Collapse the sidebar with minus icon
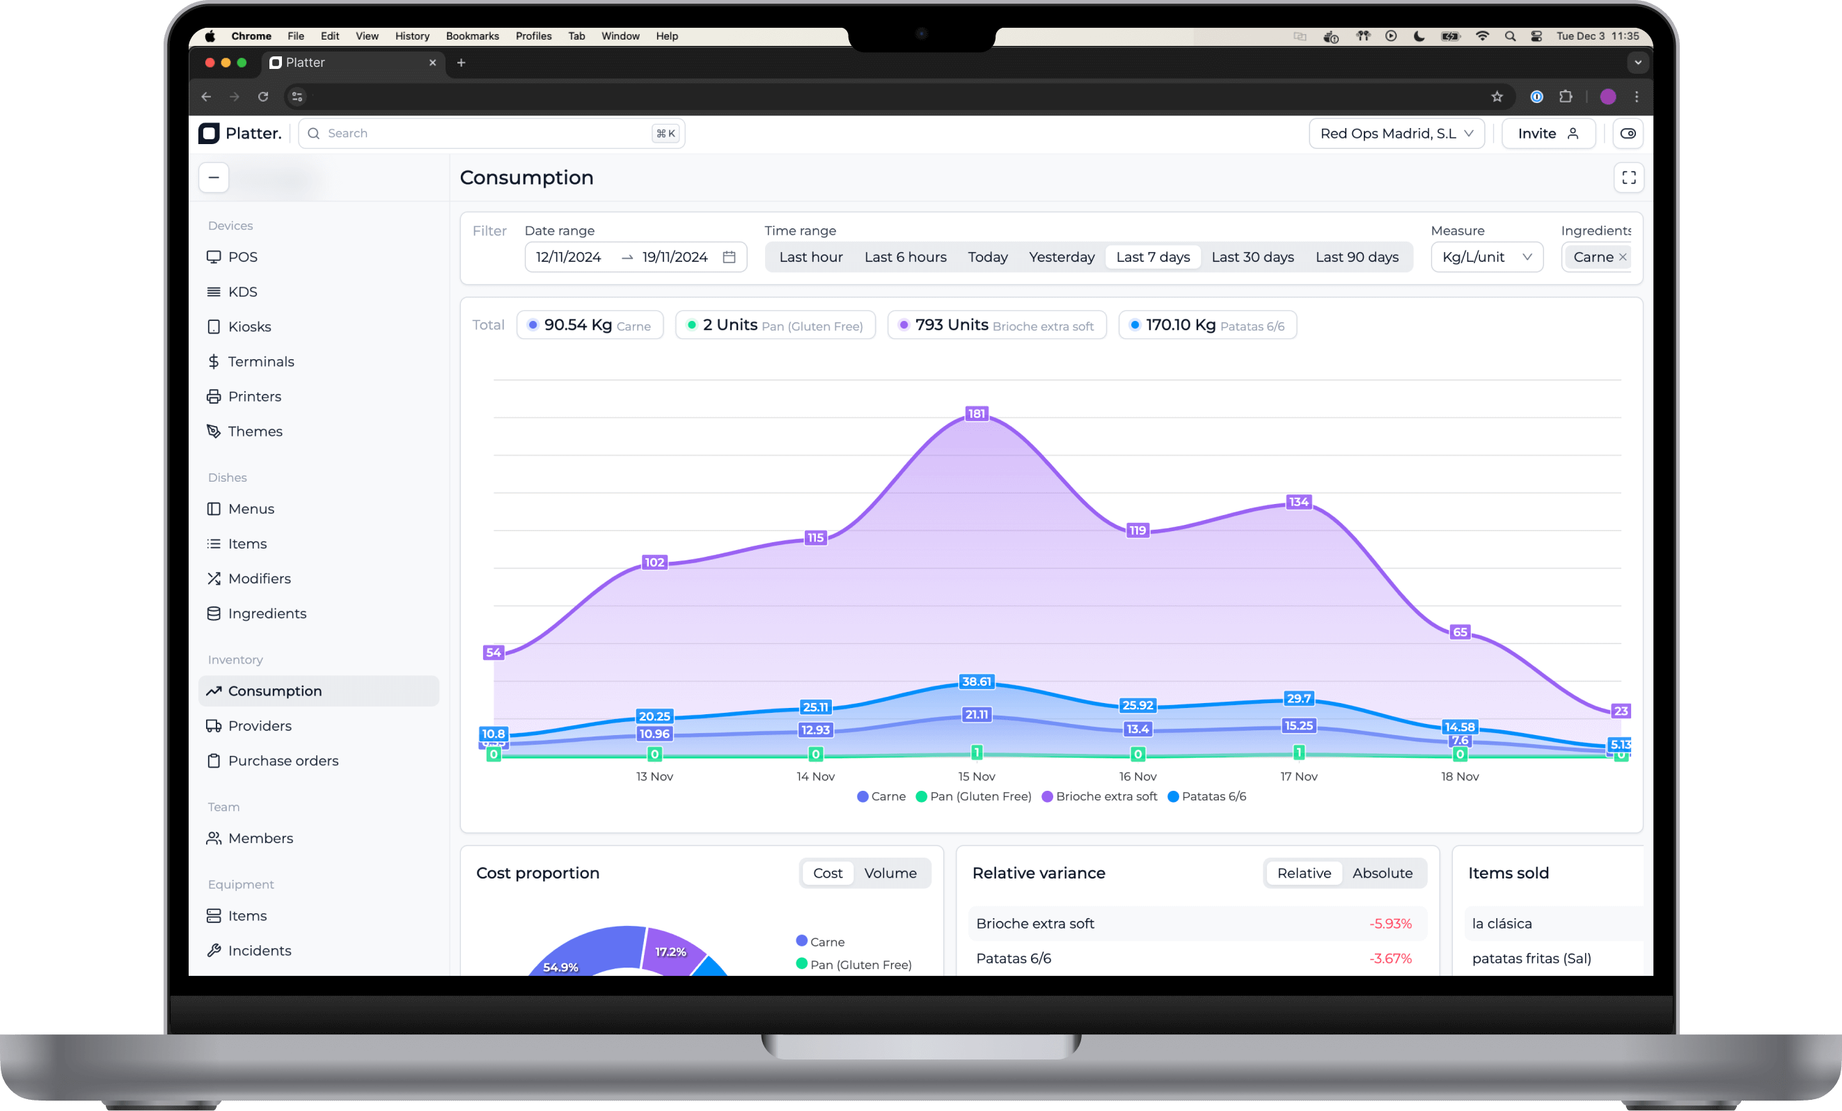The width and height of the screenshot is (1842, 1111). coord(214,178)
